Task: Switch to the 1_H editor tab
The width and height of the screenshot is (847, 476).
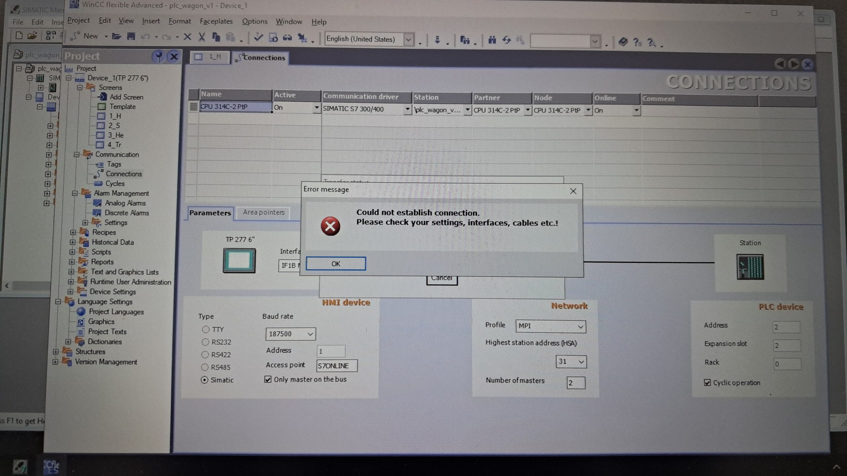Action: coord(210,57)
